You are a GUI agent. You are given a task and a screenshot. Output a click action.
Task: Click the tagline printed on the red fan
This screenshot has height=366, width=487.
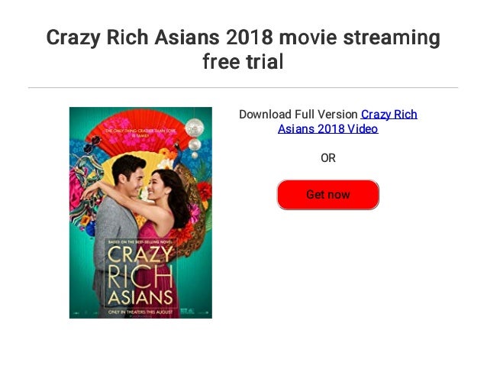[140, 133]
